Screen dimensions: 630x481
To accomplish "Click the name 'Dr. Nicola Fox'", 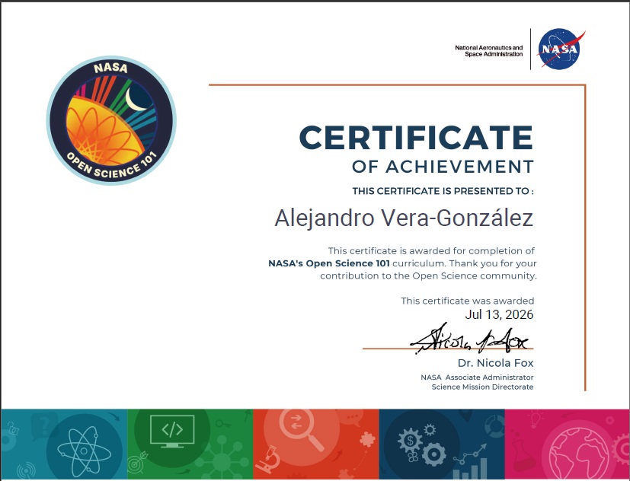I will (x=495, y=363).
